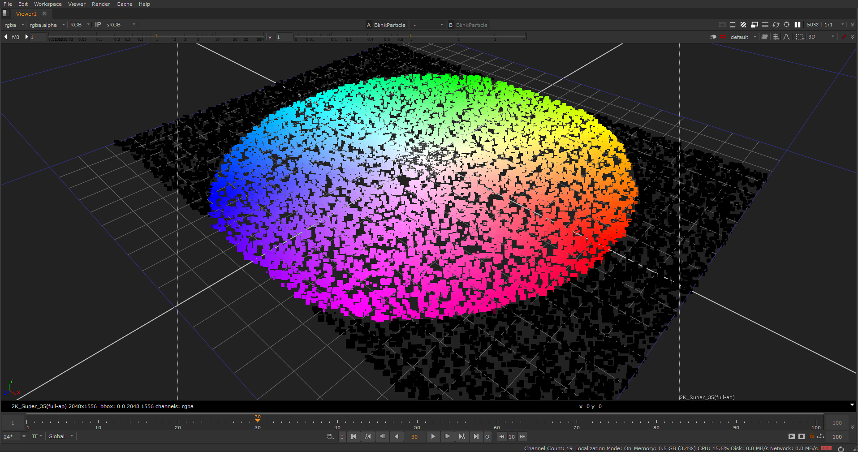The width and height of the screenshot is (858, 452).
Task: Select the Viewer1 tab
Action: click(x=26, y=14)
